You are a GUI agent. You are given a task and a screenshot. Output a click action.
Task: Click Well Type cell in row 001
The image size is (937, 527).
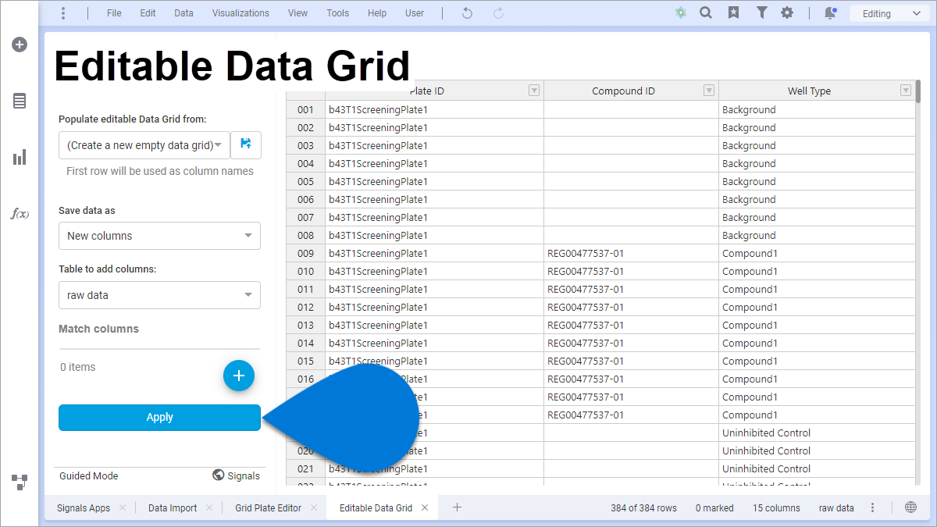[x=817, y=109]
